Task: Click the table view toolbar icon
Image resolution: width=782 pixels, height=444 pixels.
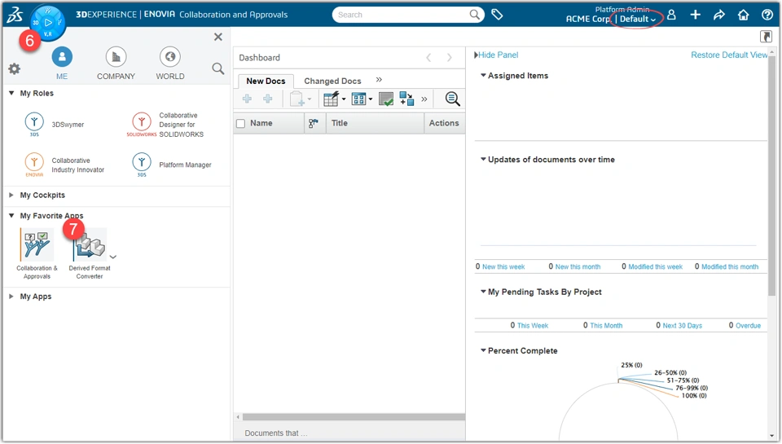Action: (332, 99)
